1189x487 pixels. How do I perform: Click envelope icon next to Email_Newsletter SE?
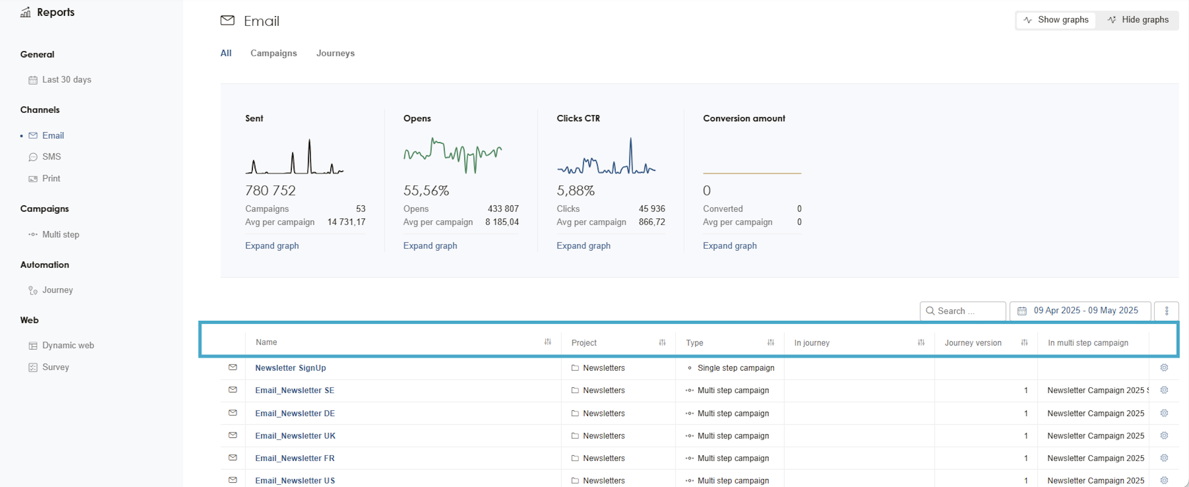233,390
